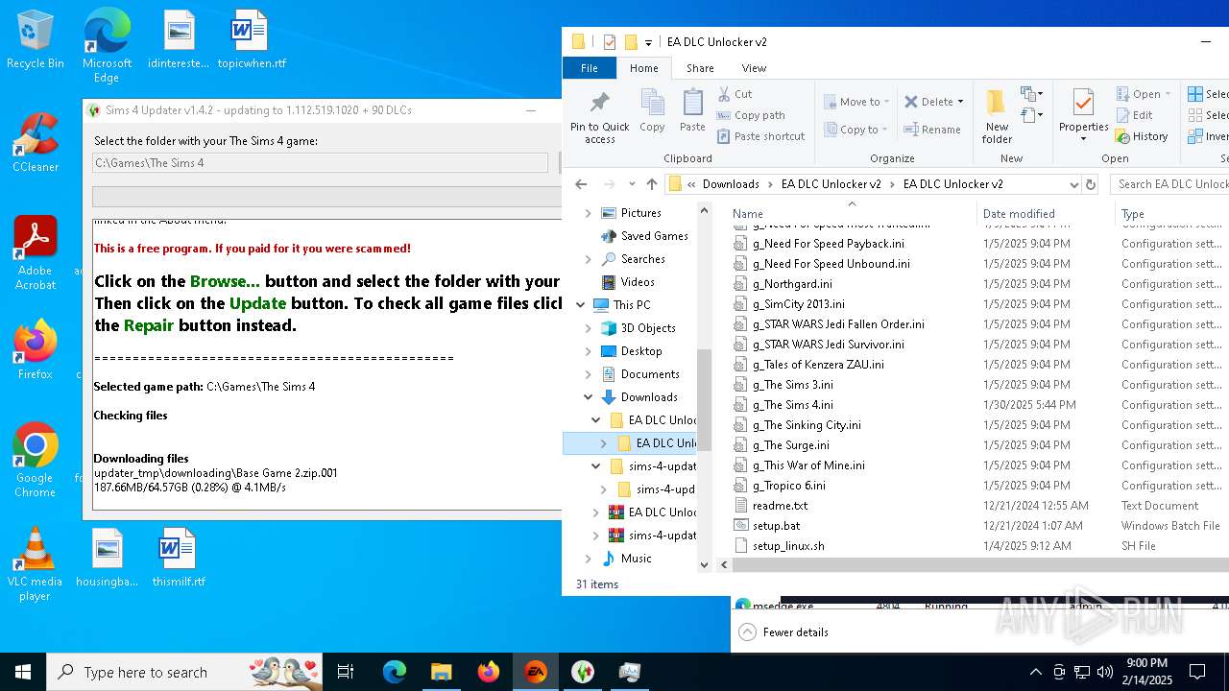Navigate back in File Explorer

tap(581, 184)
